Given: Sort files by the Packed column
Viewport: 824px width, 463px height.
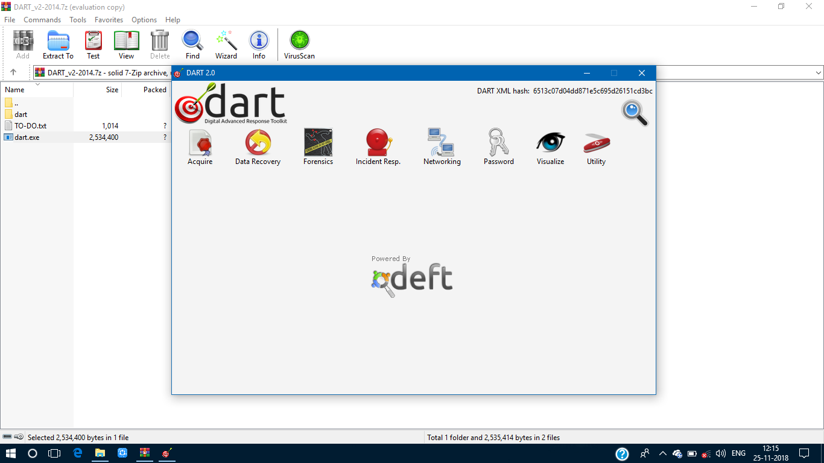Looking at the screenshot, I should click(147, 90).
